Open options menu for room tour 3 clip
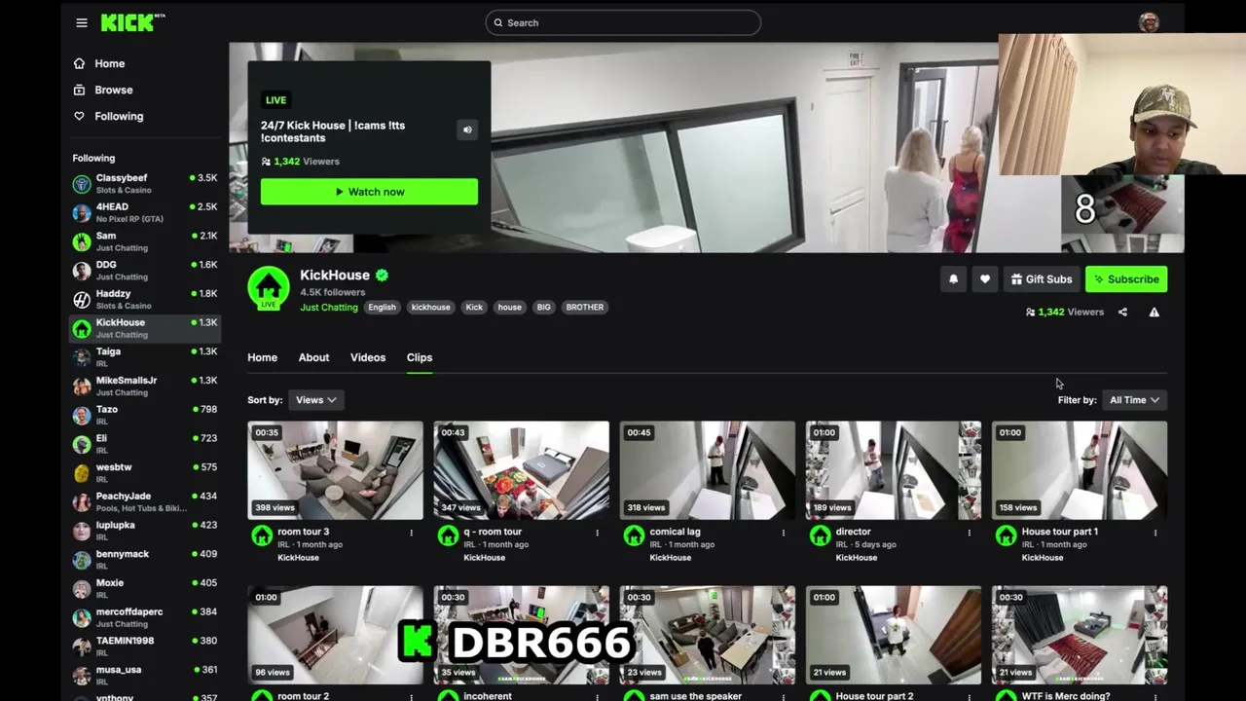Screen dimensions: 1246x701 (411, 533)
